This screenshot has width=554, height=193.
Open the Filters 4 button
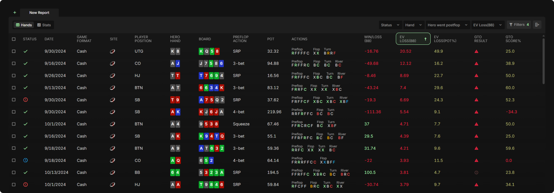coord(519,25)
